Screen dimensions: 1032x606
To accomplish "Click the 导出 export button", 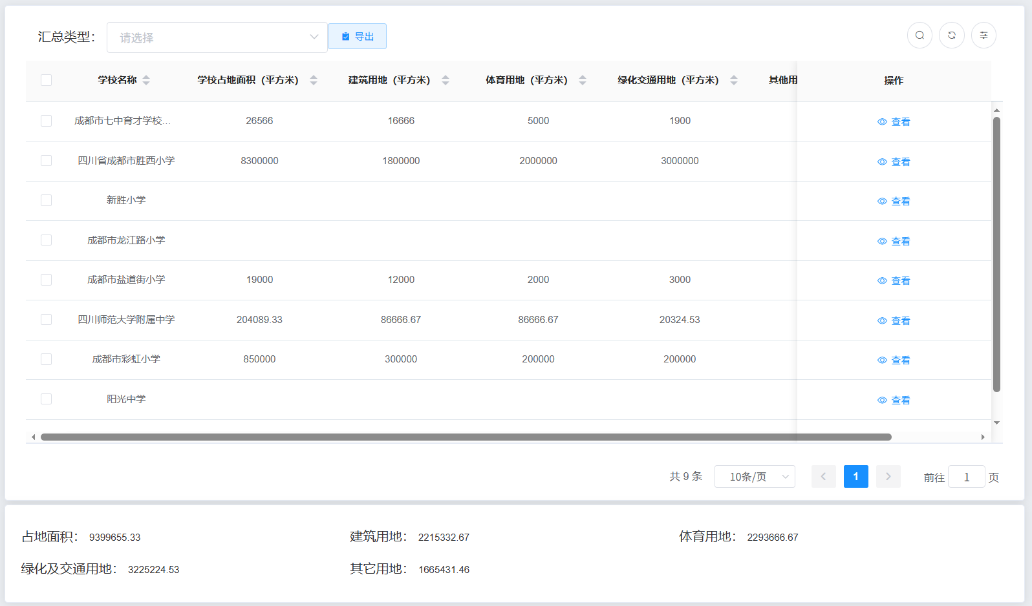I will (357, 37).
